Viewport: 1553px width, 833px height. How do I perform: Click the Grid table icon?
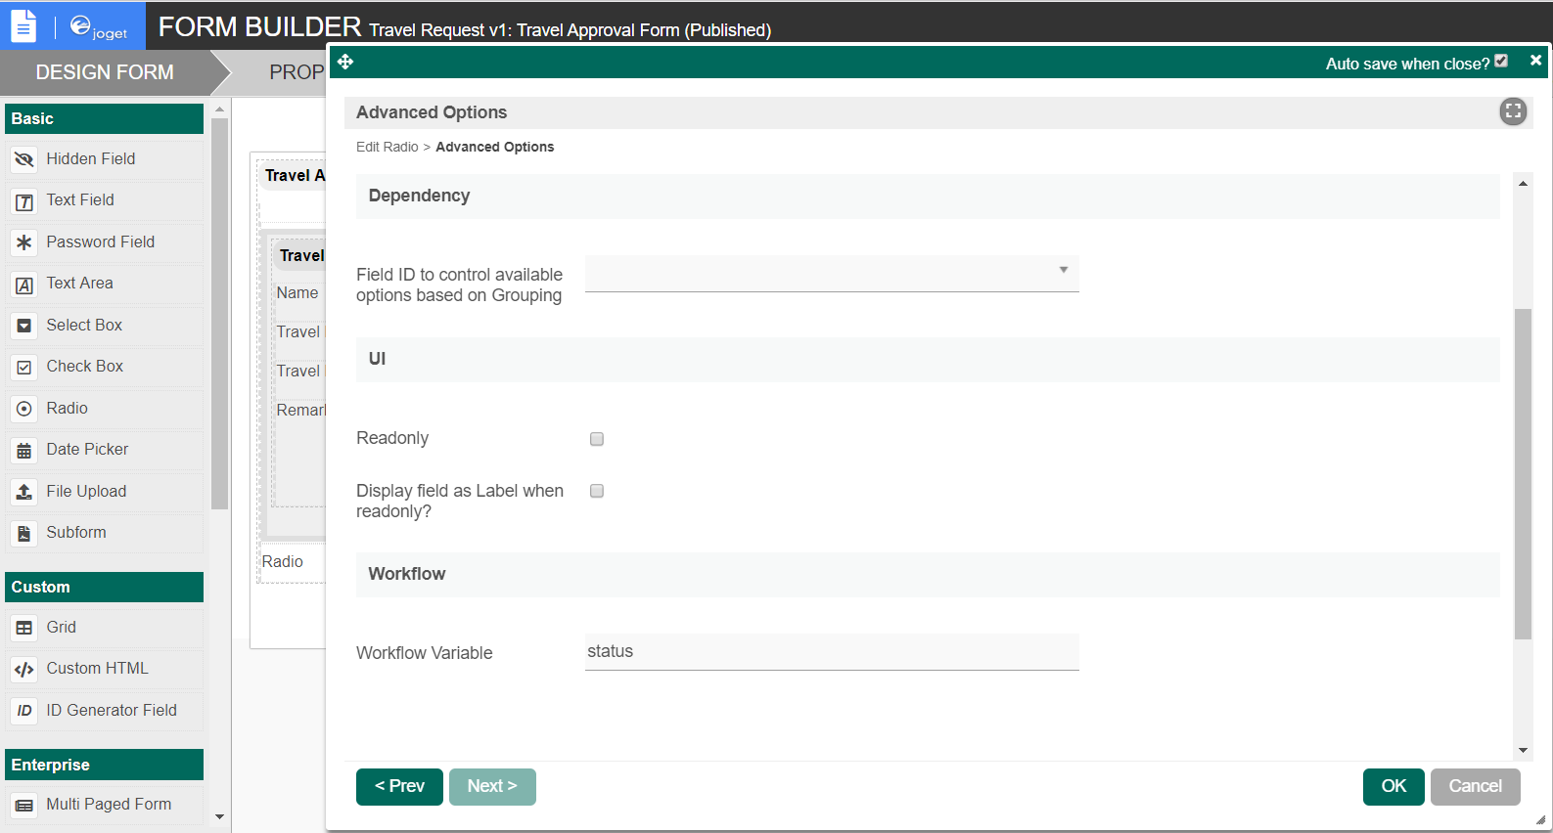coord(24,628)
